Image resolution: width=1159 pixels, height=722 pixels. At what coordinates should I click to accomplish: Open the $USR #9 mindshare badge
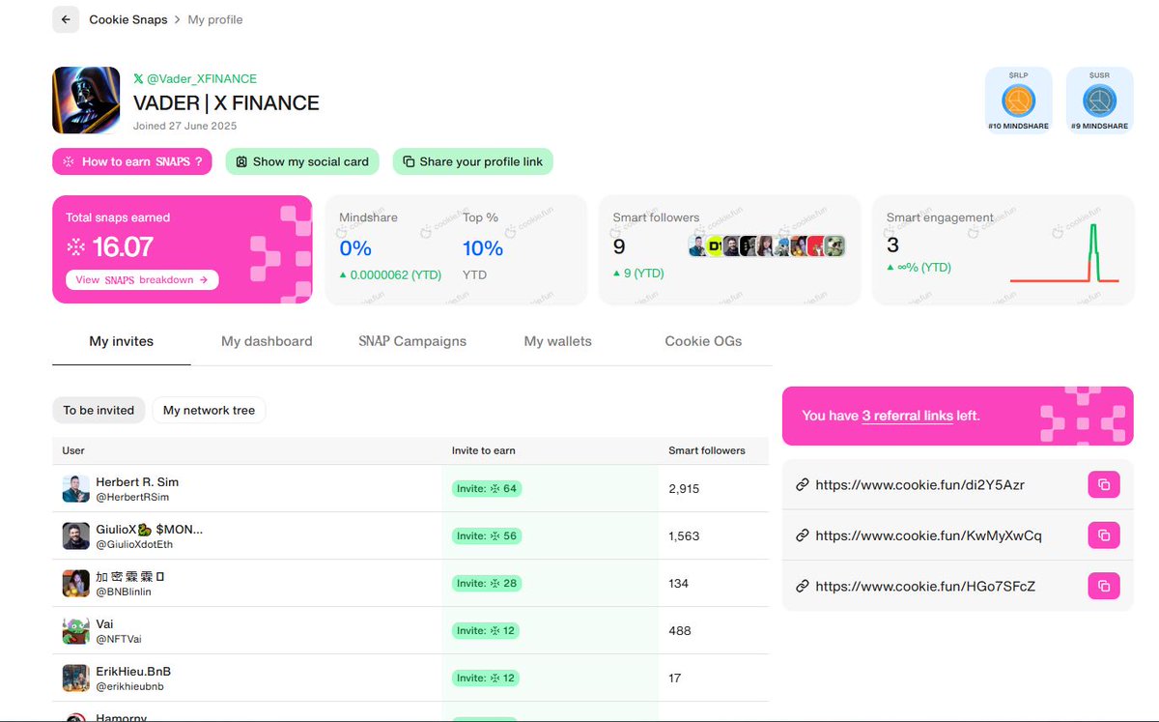click(x=1099, y=100)
